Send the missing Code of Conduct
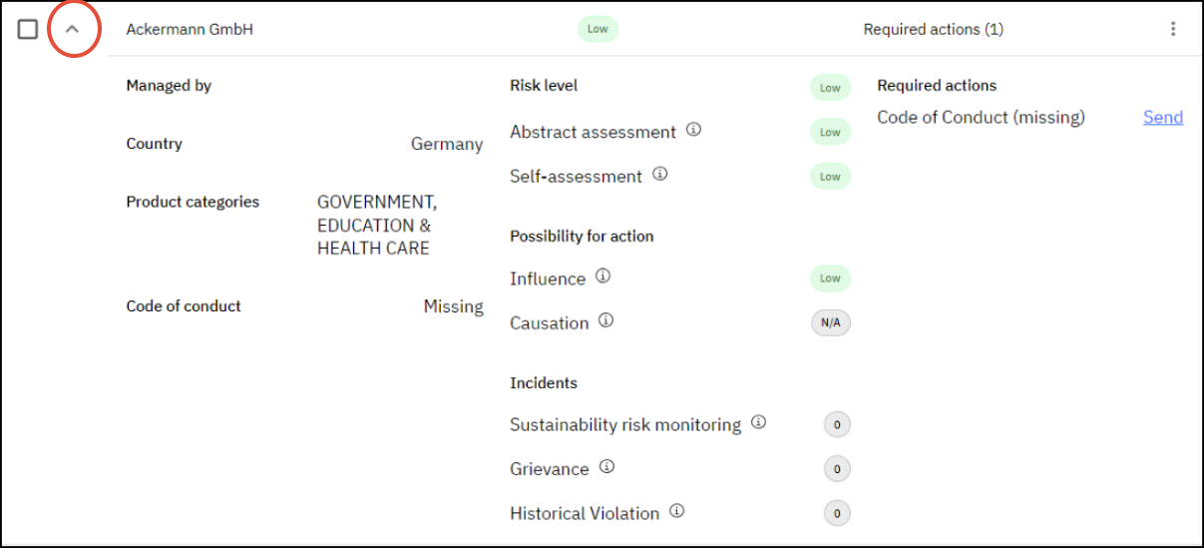This screenshot has height=548, width=1204. pos(1162,117)
